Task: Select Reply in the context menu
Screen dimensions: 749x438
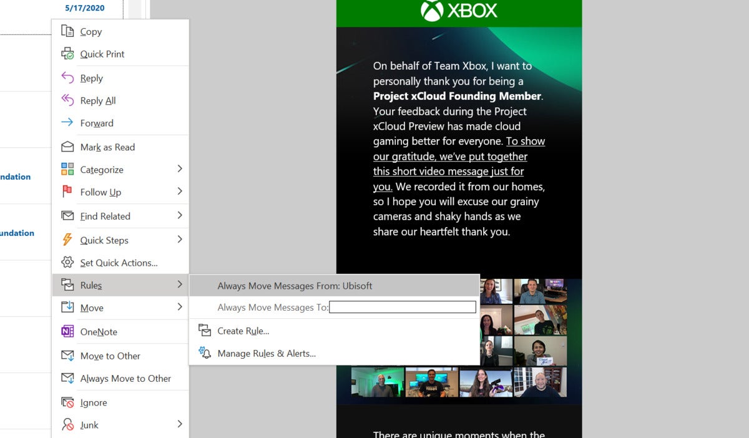Action: pyautogui.click(x=120, y=78)
